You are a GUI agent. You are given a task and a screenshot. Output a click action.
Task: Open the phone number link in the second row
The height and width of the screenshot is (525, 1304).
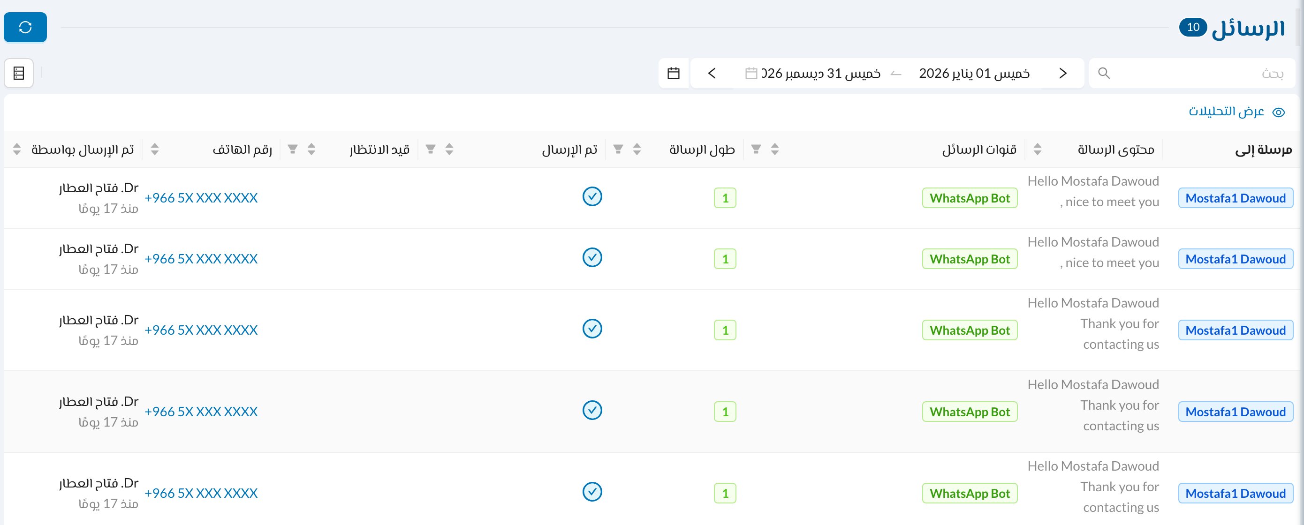(201, 259)
